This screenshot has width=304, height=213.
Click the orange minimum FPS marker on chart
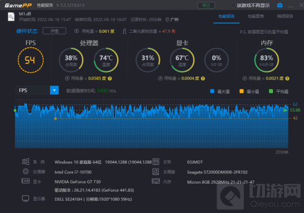click(x=55, y=118)
